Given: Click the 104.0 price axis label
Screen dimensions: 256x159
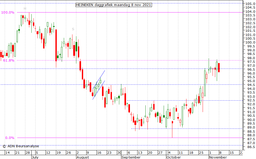Looking at the screenshot, I should pyautogui.click(x=250, y=11).
